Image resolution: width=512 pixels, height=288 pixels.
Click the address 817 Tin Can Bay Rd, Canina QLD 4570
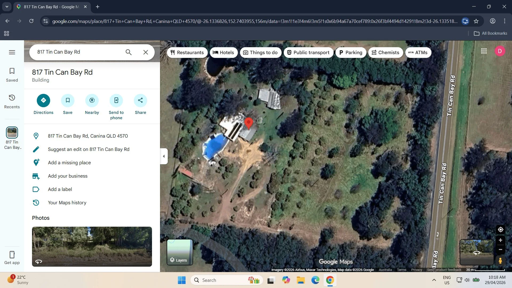92,136
